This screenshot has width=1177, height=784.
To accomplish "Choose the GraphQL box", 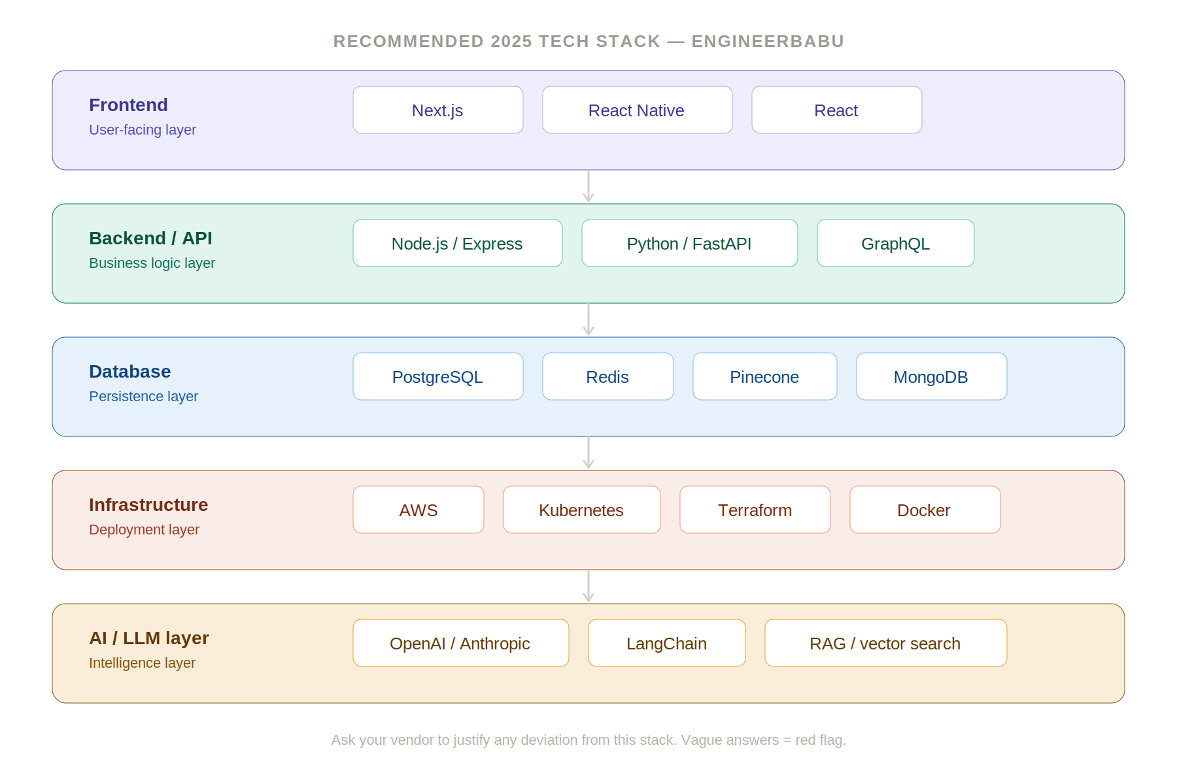I will 896,243.
